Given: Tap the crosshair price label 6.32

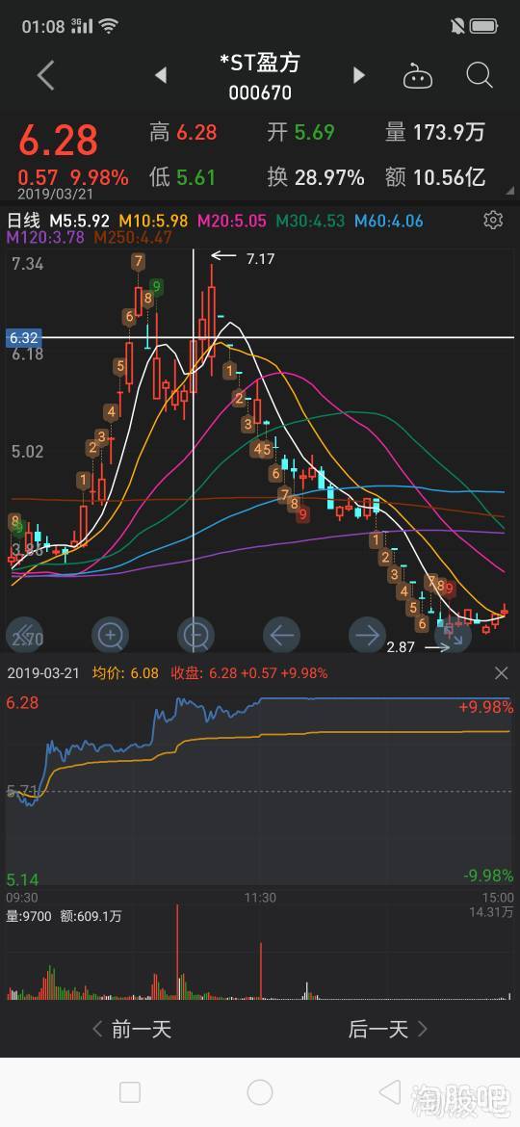Looking at the screenshot, I should 23,337.
